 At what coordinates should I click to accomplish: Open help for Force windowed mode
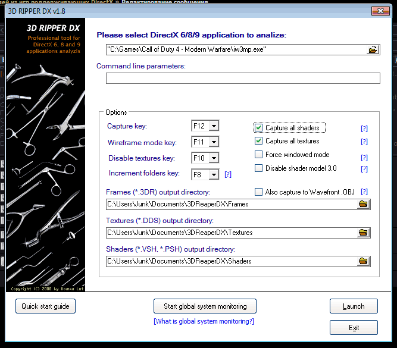click(x=364, y=158)
